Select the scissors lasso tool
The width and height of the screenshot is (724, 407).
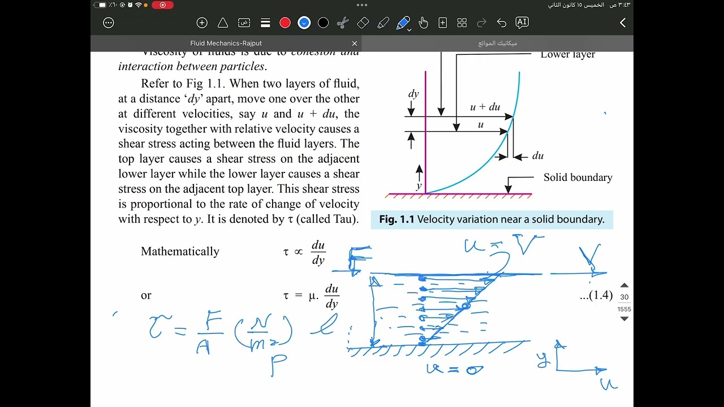click(343, 23)
